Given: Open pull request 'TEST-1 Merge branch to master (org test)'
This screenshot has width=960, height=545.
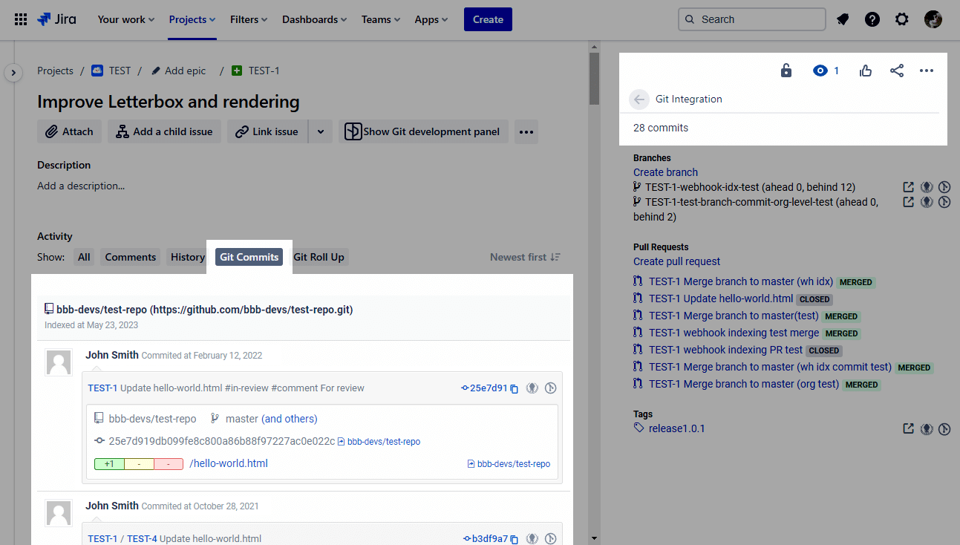Looking at the screenshot, I should coord(744,384).
